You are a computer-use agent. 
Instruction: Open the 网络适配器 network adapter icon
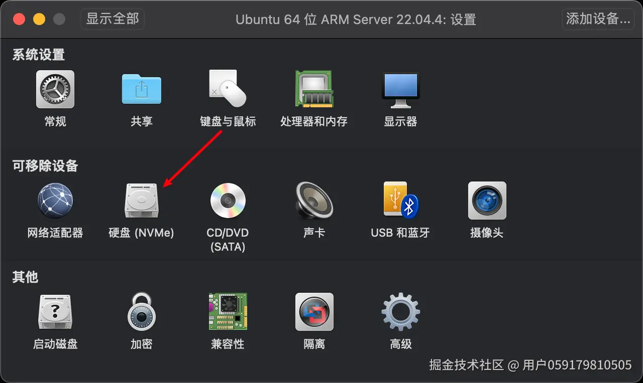pyautogui.click(x=55, y=201)
